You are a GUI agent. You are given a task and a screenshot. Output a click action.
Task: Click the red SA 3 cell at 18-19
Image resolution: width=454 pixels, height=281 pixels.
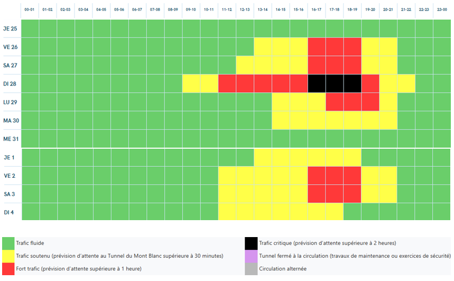[x=352, y=194]
